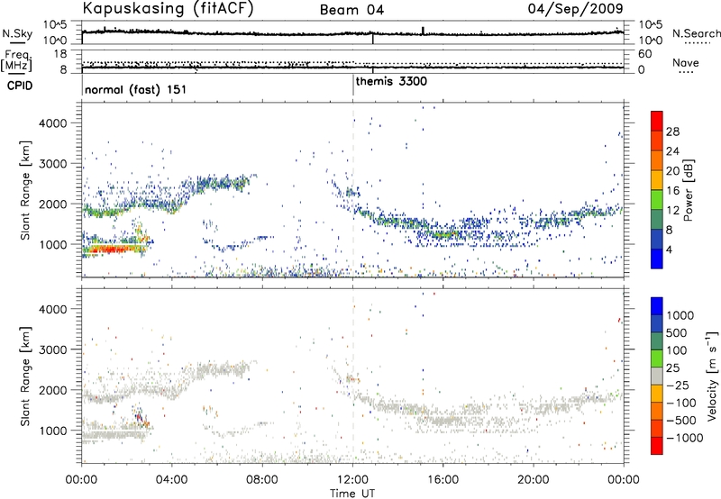Viewport: 721px width, 499px height.
Task: Click the 'Time UT' axis title
Action: tap(352, 494)
